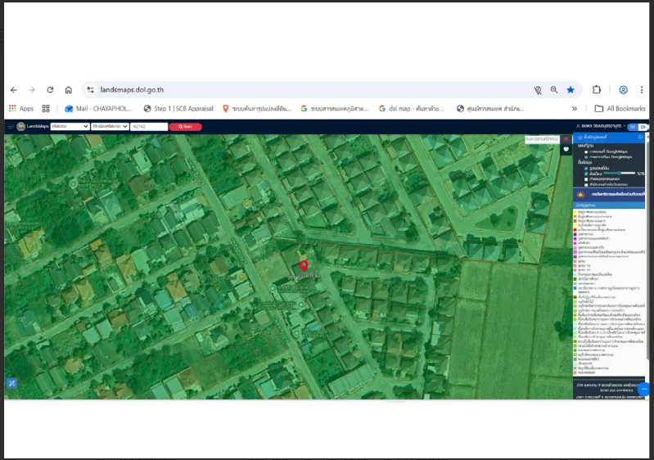The image size is (654, 460).
Task: Open the Mail - CHAYAPHOL bookmark
Action: [x=98, y=108]
